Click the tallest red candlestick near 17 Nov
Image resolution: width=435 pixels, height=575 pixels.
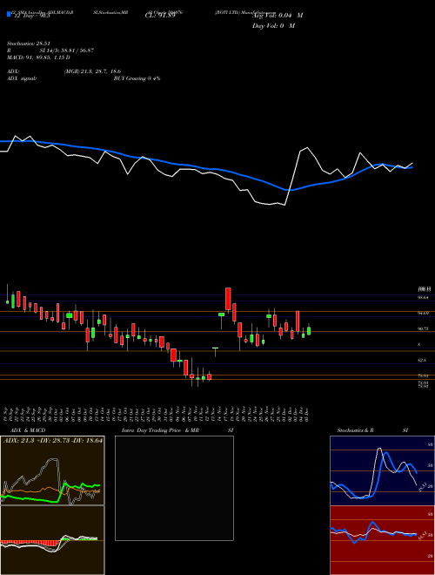pyautogui.click(x=228, y=299)
